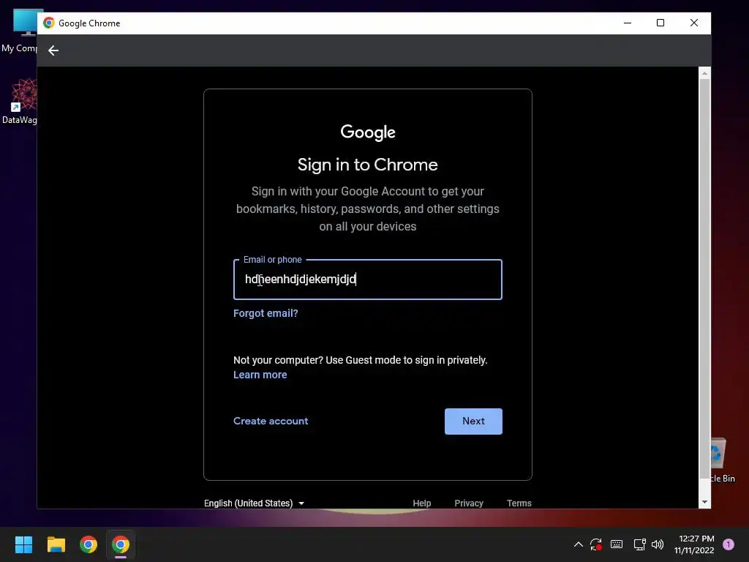The width and height of the screenshot is (749, 562).
Task: Click the scrollbar down arrow
Action: (x=704, y=502)
